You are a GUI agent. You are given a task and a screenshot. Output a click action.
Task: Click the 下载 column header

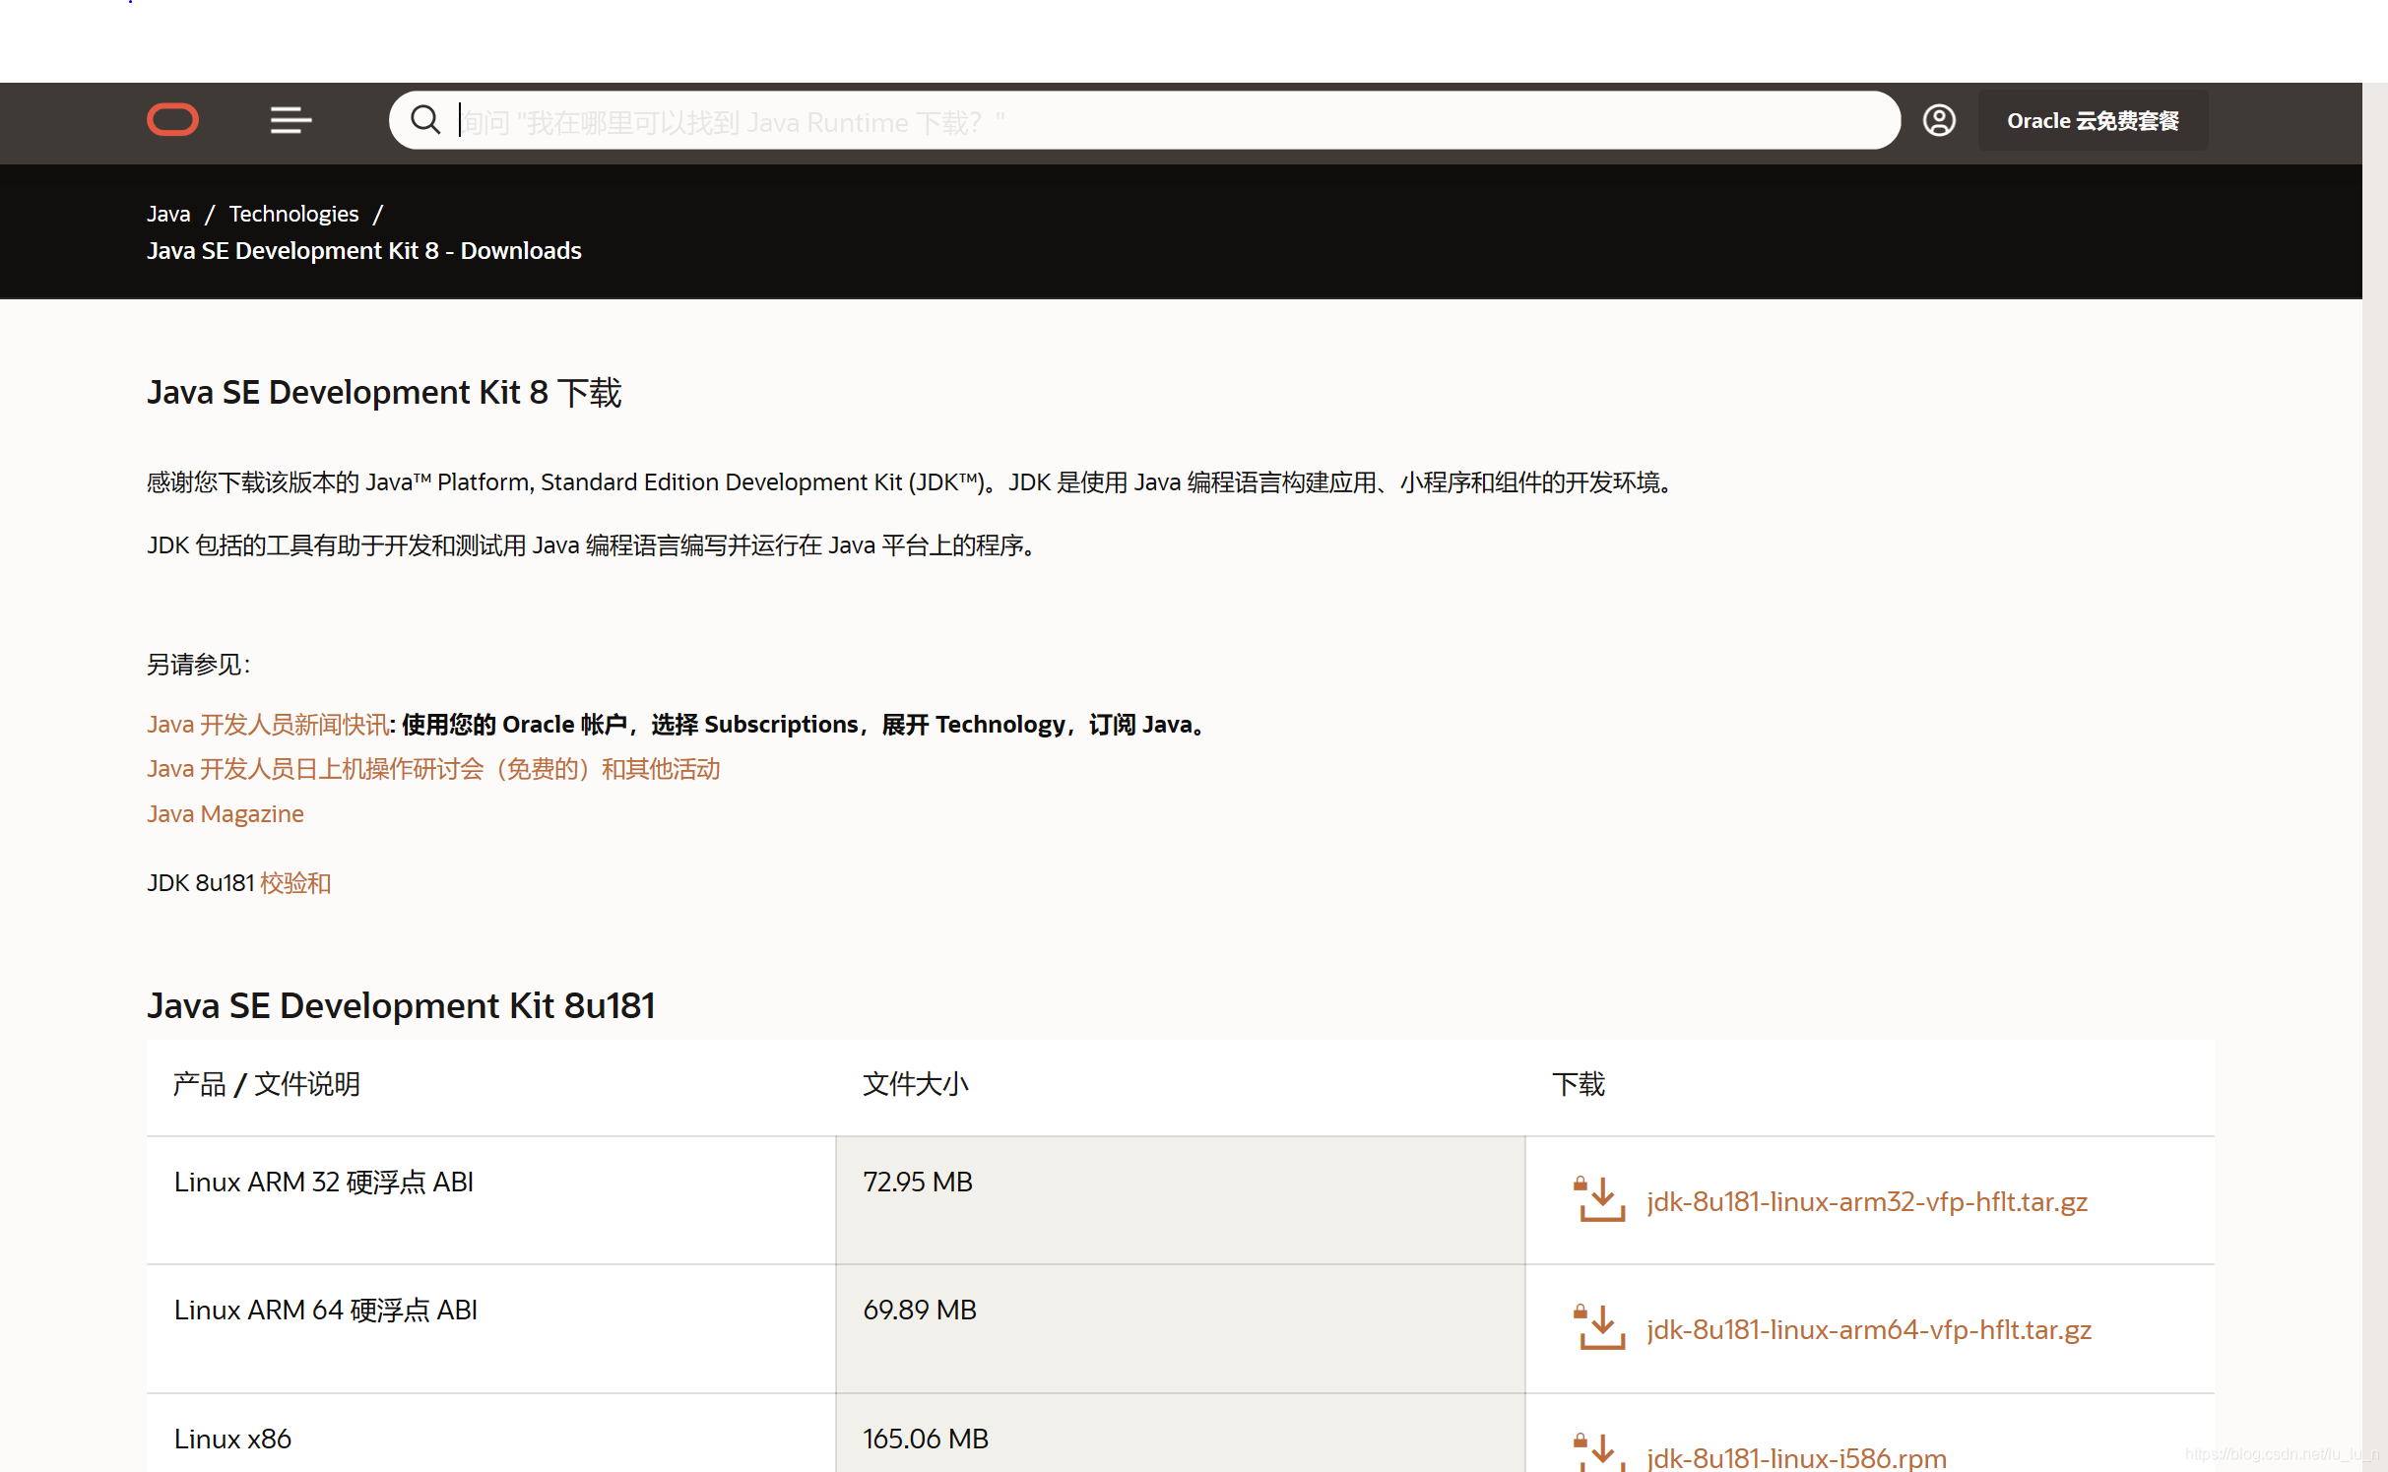coord(1579,1084)
